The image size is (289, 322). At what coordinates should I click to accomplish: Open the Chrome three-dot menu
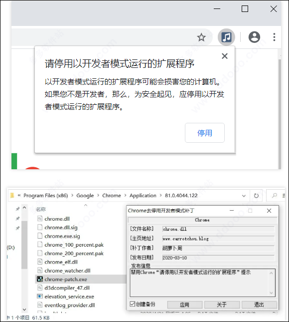274,37
